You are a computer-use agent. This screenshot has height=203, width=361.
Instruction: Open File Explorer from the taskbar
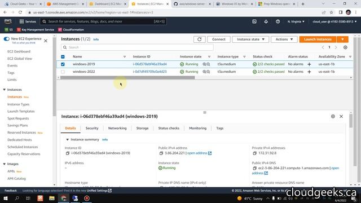(52, 198)
